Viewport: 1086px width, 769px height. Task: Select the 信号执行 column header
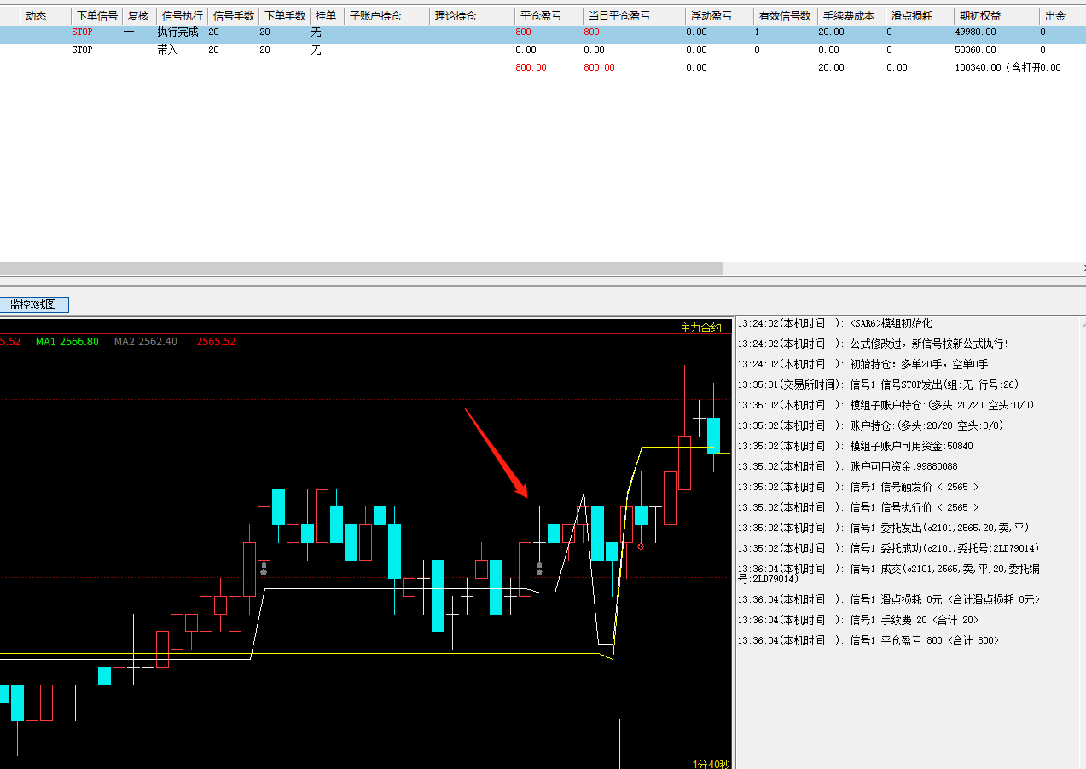point(183,16)
